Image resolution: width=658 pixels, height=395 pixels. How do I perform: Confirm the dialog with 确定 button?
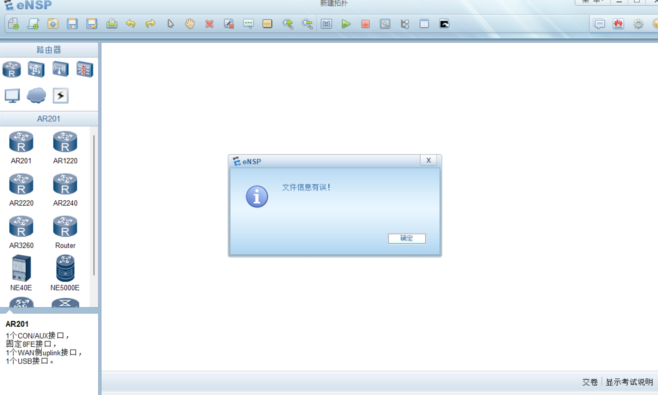pyautogui.click(x=407, y=238)
